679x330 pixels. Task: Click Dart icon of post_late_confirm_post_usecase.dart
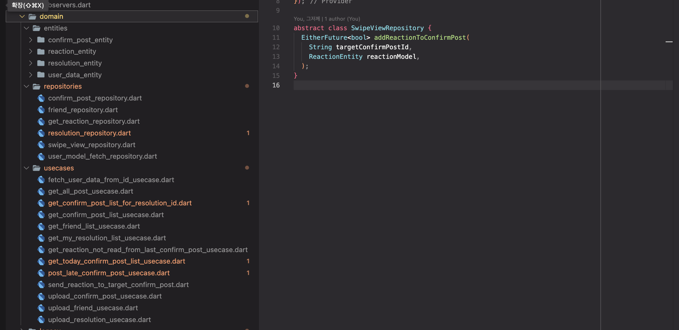pos(41,273)
